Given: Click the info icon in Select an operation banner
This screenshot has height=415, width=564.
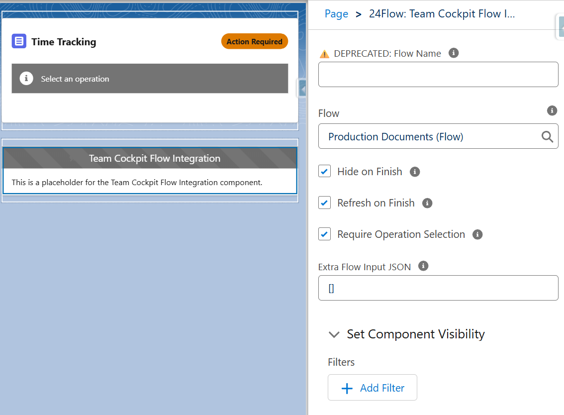Looking at the screenshot, I should [26, 78].
